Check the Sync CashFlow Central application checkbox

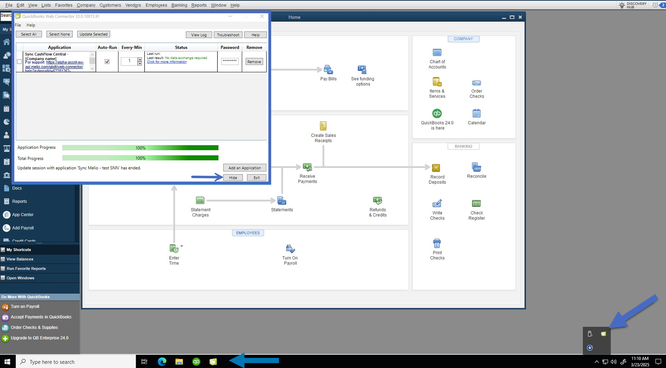(x=20, y=62)
